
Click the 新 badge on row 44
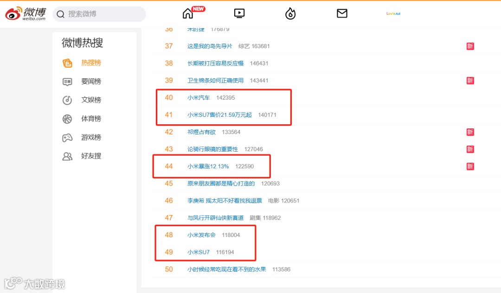pos(470,166)
